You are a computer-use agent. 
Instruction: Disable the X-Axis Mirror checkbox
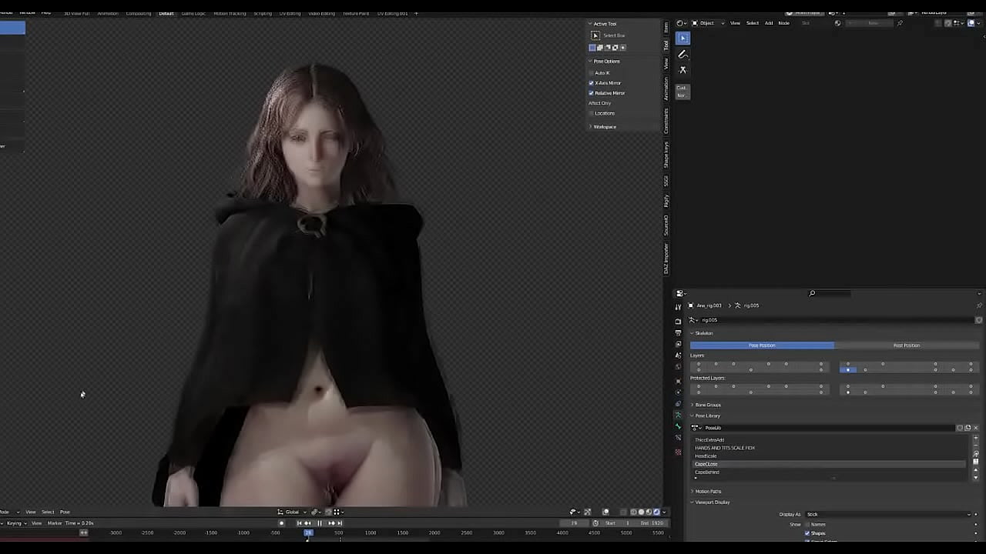point(592,83)
